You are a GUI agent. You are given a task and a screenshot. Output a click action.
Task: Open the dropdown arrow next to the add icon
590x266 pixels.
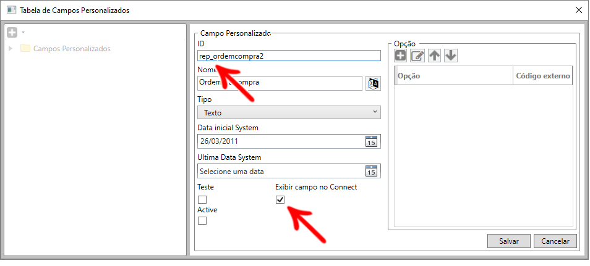click(23, 33)
